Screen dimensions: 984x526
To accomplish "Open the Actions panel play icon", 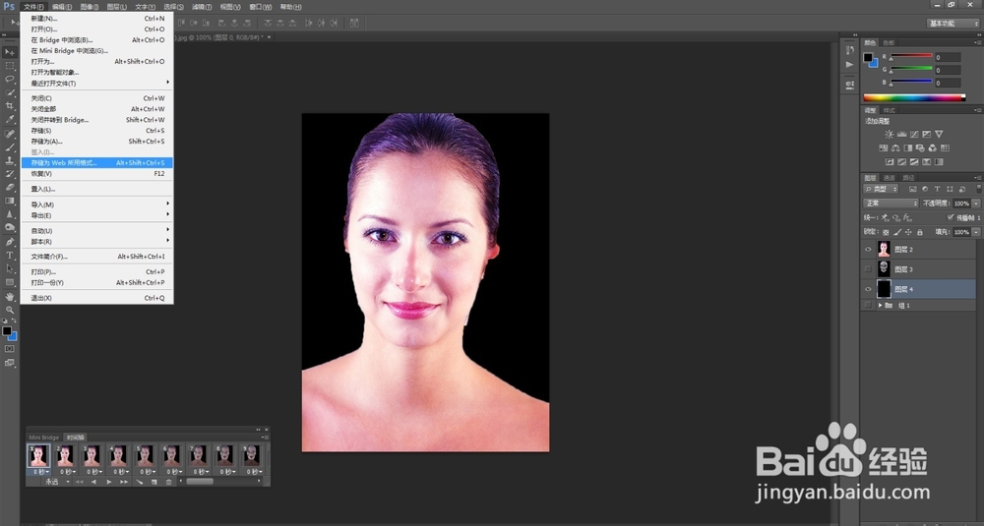I will pos(850,64).
